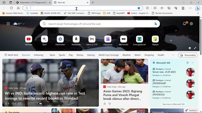Open the hrms.geojit.net quick link

click(140, 40)
